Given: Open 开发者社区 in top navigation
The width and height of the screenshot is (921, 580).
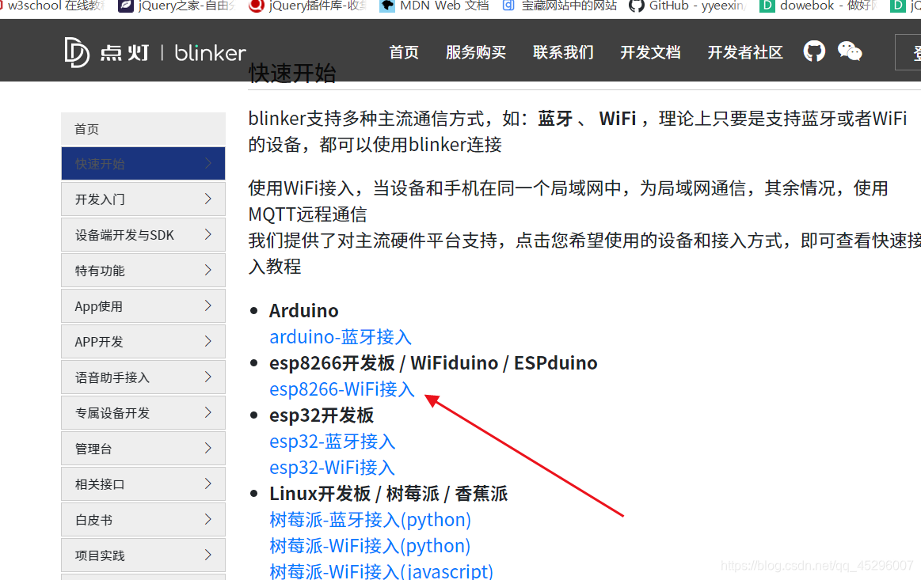Looking at the screenshot, I should tap(744, 52).
